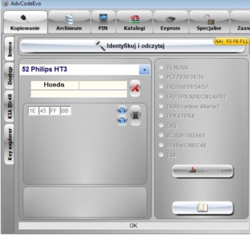The width and height of the screenshot is (250, 236).
Task: Select the PCF7930/31/35 radio option
Action: coord(161,77)
